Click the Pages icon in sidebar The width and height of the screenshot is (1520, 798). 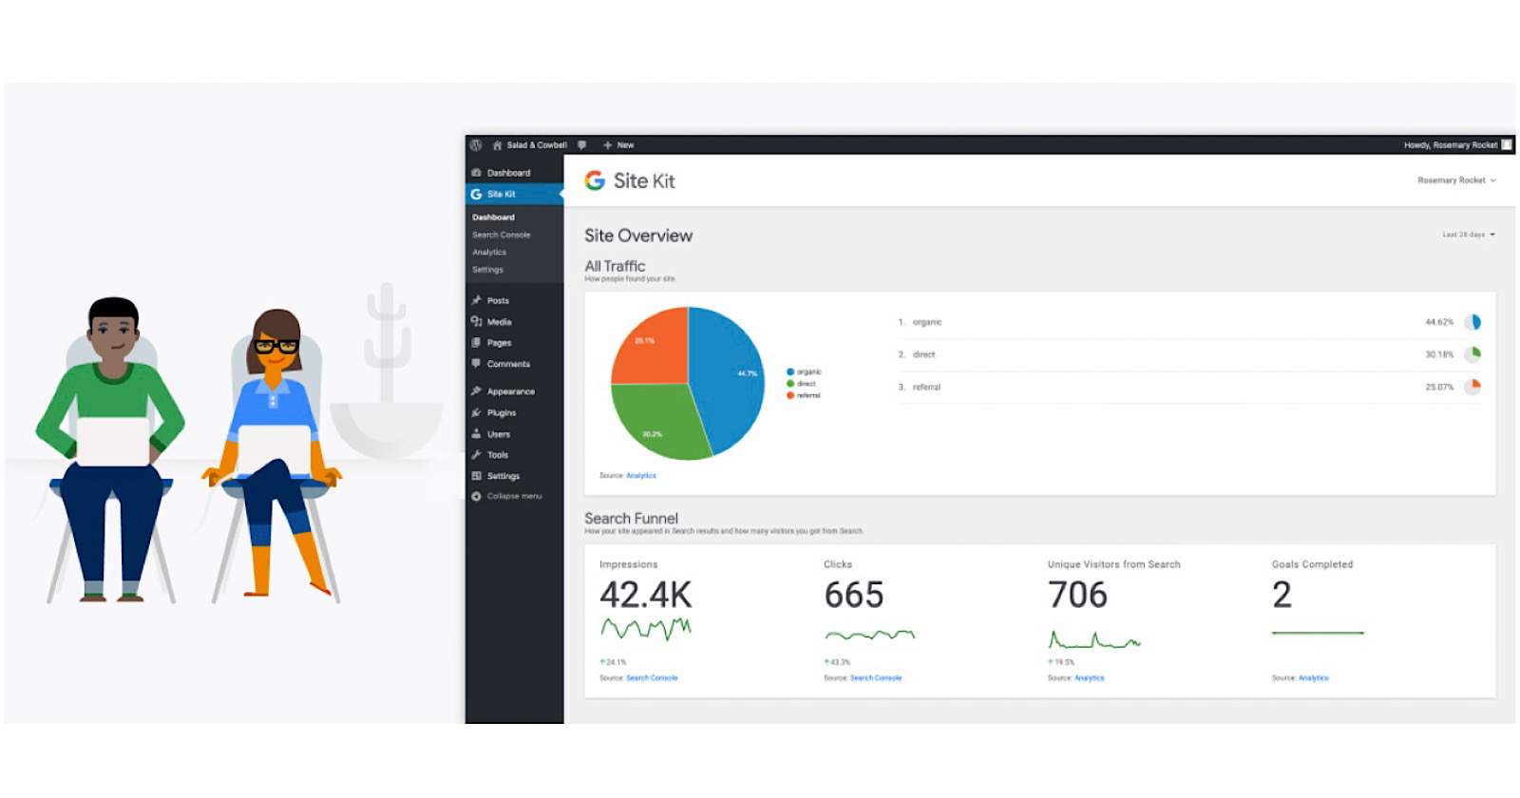476,342
